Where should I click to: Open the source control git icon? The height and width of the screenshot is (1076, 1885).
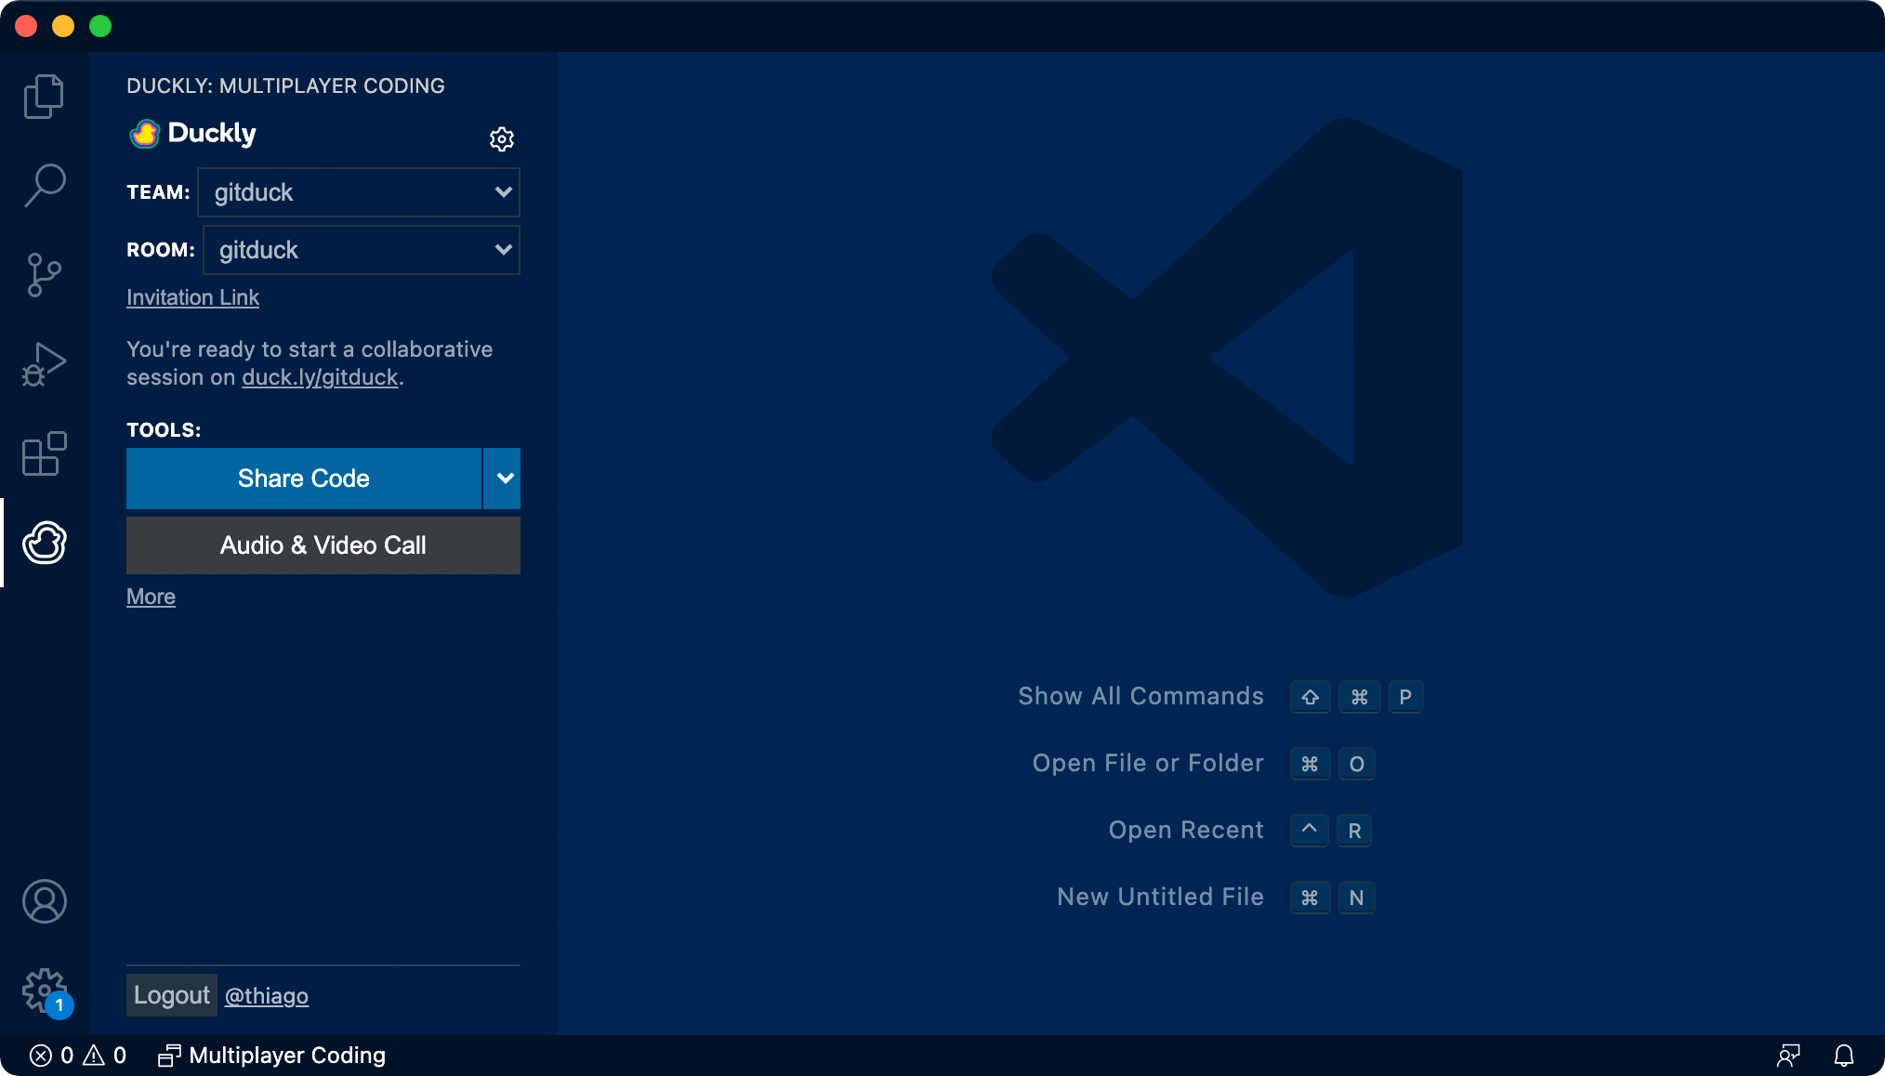point(43,273)
